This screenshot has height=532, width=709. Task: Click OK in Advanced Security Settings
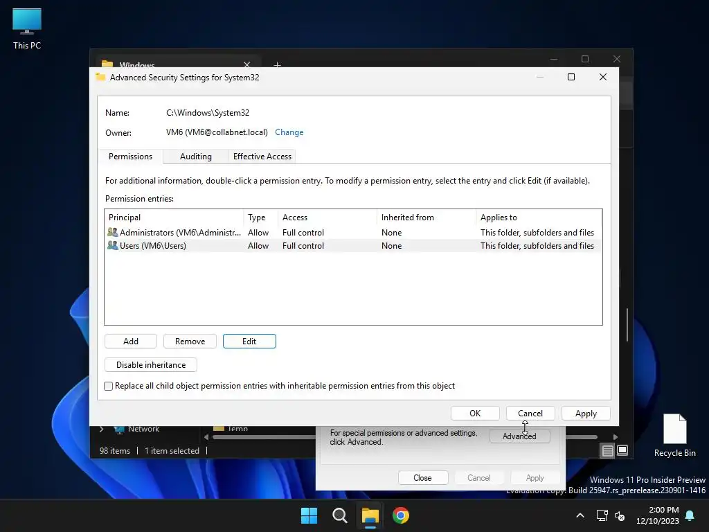pyautogui.click(x=475, y=413)
